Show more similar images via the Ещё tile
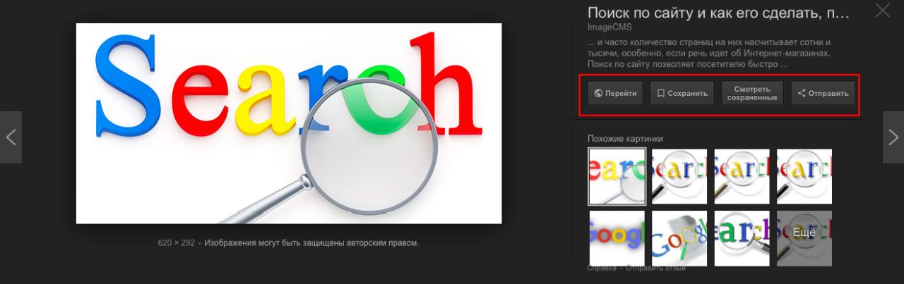904x284 pixels. coord(805,238)
